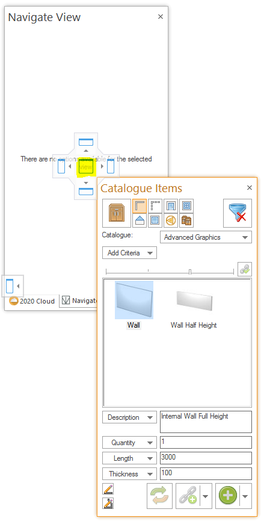Open the Description field dropdown
Screen dimensions: 261x521
click(x=130, y=417)
